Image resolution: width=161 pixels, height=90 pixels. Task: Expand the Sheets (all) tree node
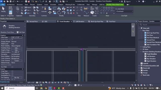pos(139,68)
